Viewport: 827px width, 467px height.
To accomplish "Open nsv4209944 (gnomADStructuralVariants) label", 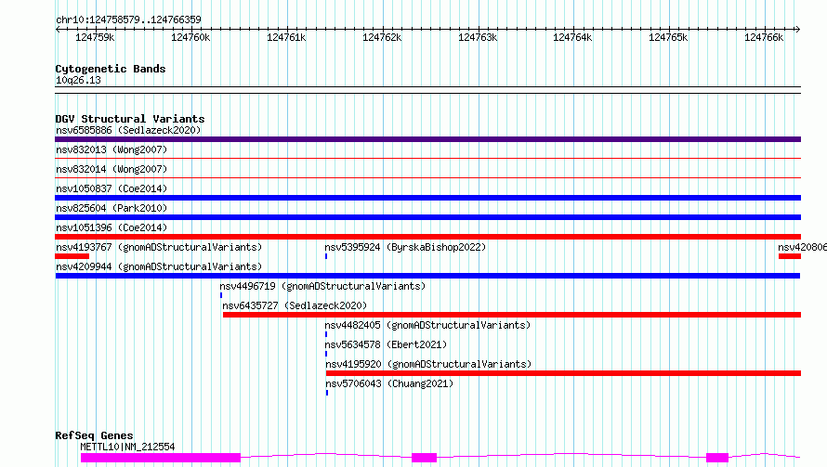I will pos(159,266).
